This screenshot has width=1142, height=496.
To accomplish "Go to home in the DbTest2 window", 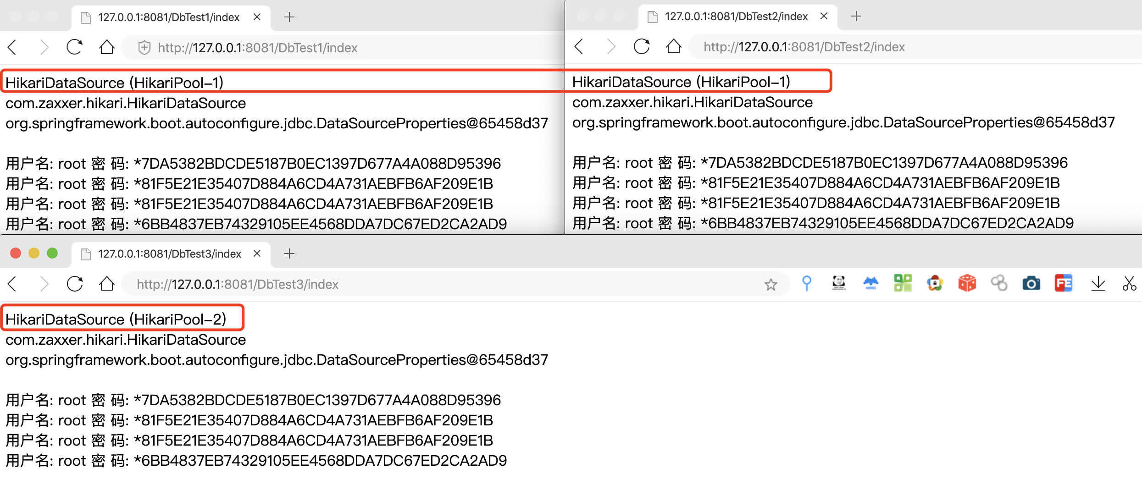I will tap(673, 46).
